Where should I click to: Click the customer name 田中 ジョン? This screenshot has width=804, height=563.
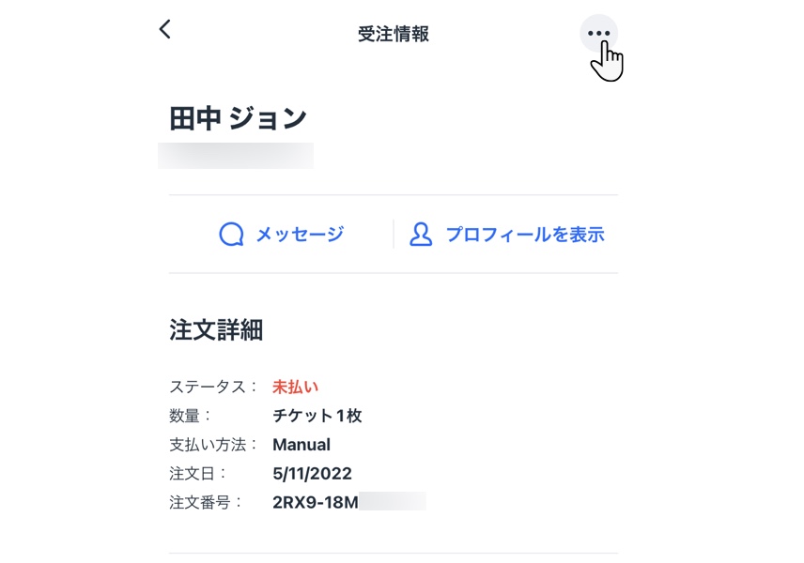point(238,119)
